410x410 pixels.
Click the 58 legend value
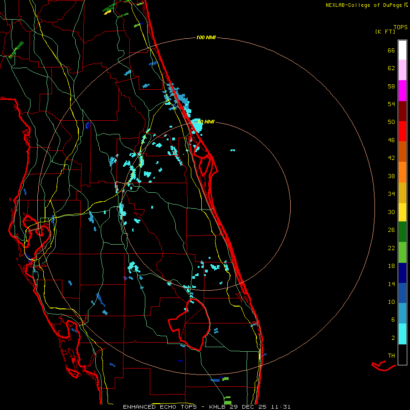[391, 86]
